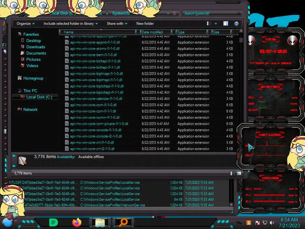Open the green notes app on taskbar
The height and width of the screenshot is (229, 305).
[x=54, y=222]
